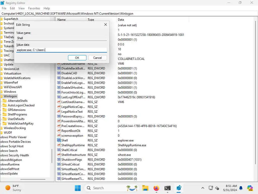The image size is (258, 194).
Task: Select the Superfetch key
Action: coord(11,19)
